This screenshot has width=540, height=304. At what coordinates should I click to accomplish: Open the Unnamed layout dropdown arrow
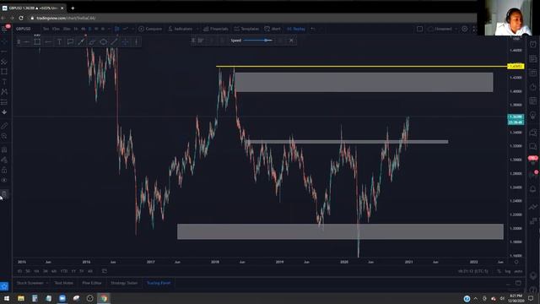(456, 29)
